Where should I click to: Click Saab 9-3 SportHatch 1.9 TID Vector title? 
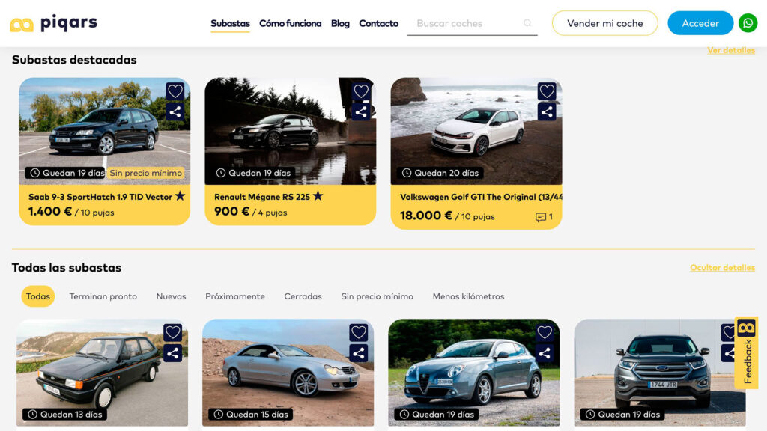(100, 197)
